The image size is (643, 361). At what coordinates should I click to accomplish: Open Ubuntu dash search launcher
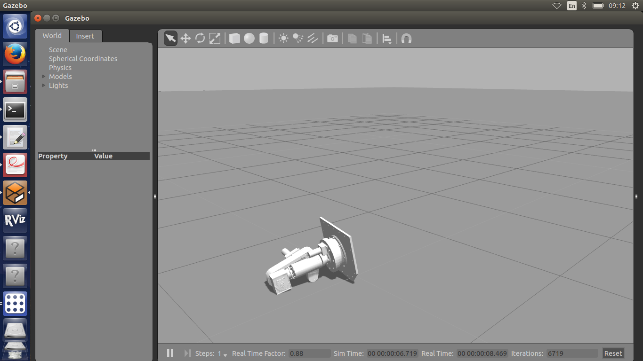pos(15,26)
